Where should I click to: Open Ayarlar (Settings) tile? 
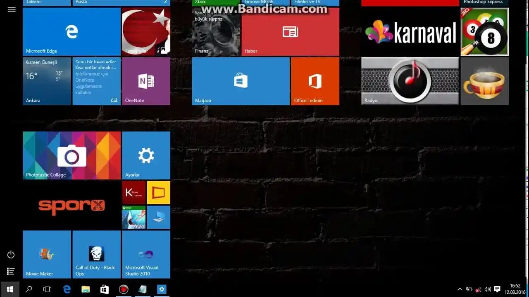pos(145,155)
